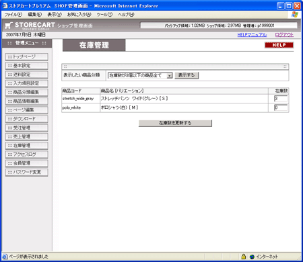Click the date text 2007年7月5日 木曜日
Viewport: 303px width, 262px height.
(x=26, y=35)
